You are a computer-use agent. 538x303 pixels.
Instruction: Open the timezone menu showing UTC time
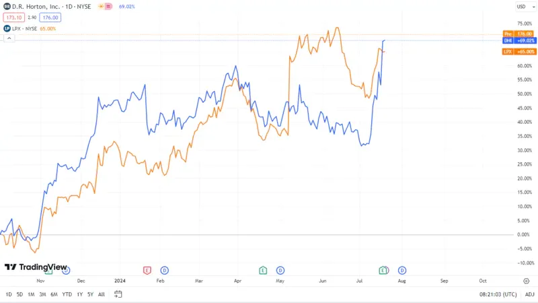click(498, 294)
